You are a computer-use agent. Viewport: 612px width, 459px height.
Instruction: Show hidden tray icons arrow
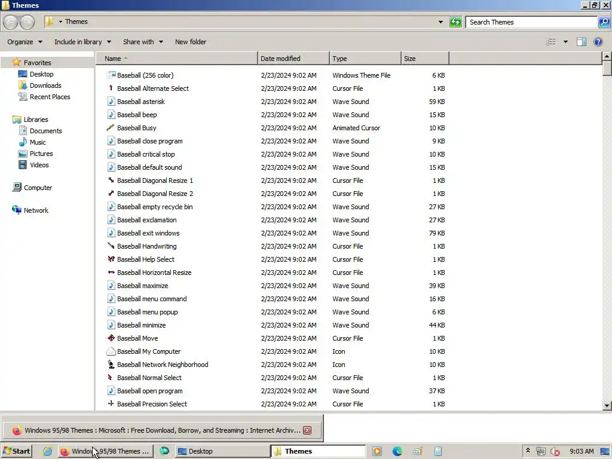(528, 451)
